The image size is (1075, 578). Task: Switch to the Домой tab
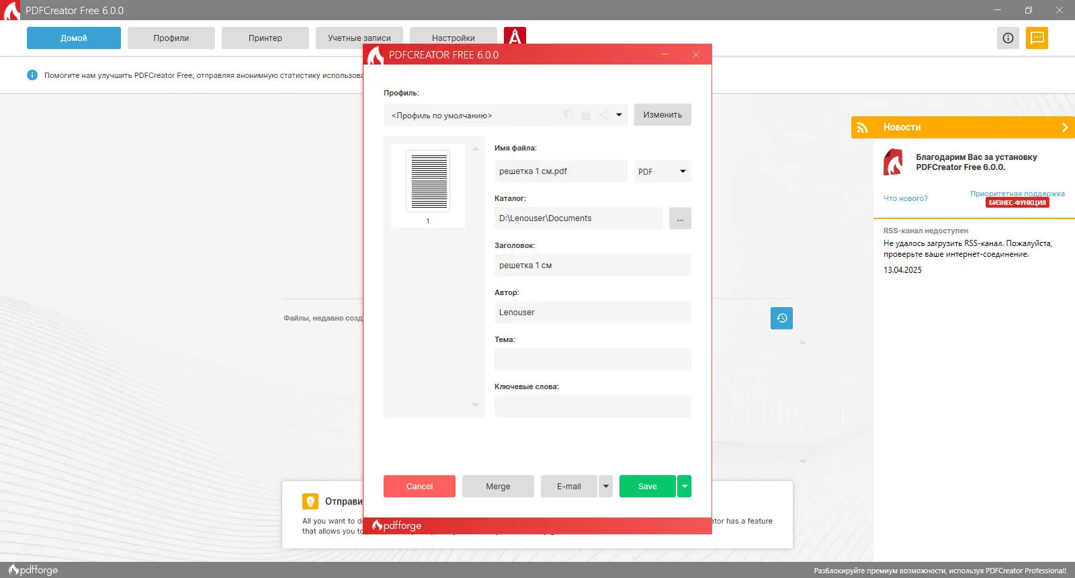pos(74,38)
